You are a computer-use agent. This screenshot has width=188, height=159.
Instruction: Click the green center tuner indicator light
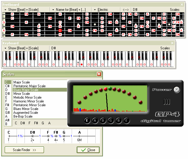110,88
